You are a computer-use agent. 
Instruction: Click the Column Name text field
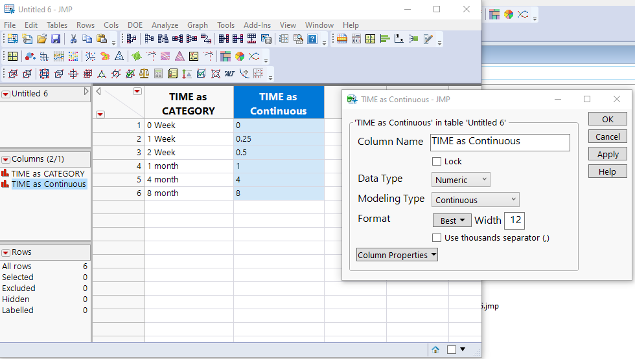tap(499, 142)
